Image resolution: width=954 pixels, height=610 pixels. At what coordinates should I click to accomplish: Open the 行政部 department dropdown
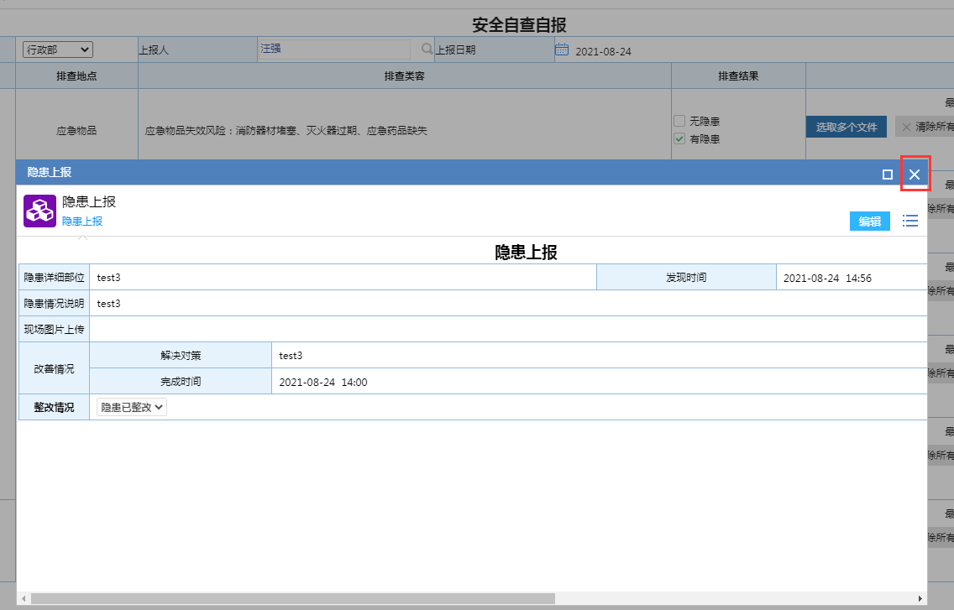(x=57, y=50)
